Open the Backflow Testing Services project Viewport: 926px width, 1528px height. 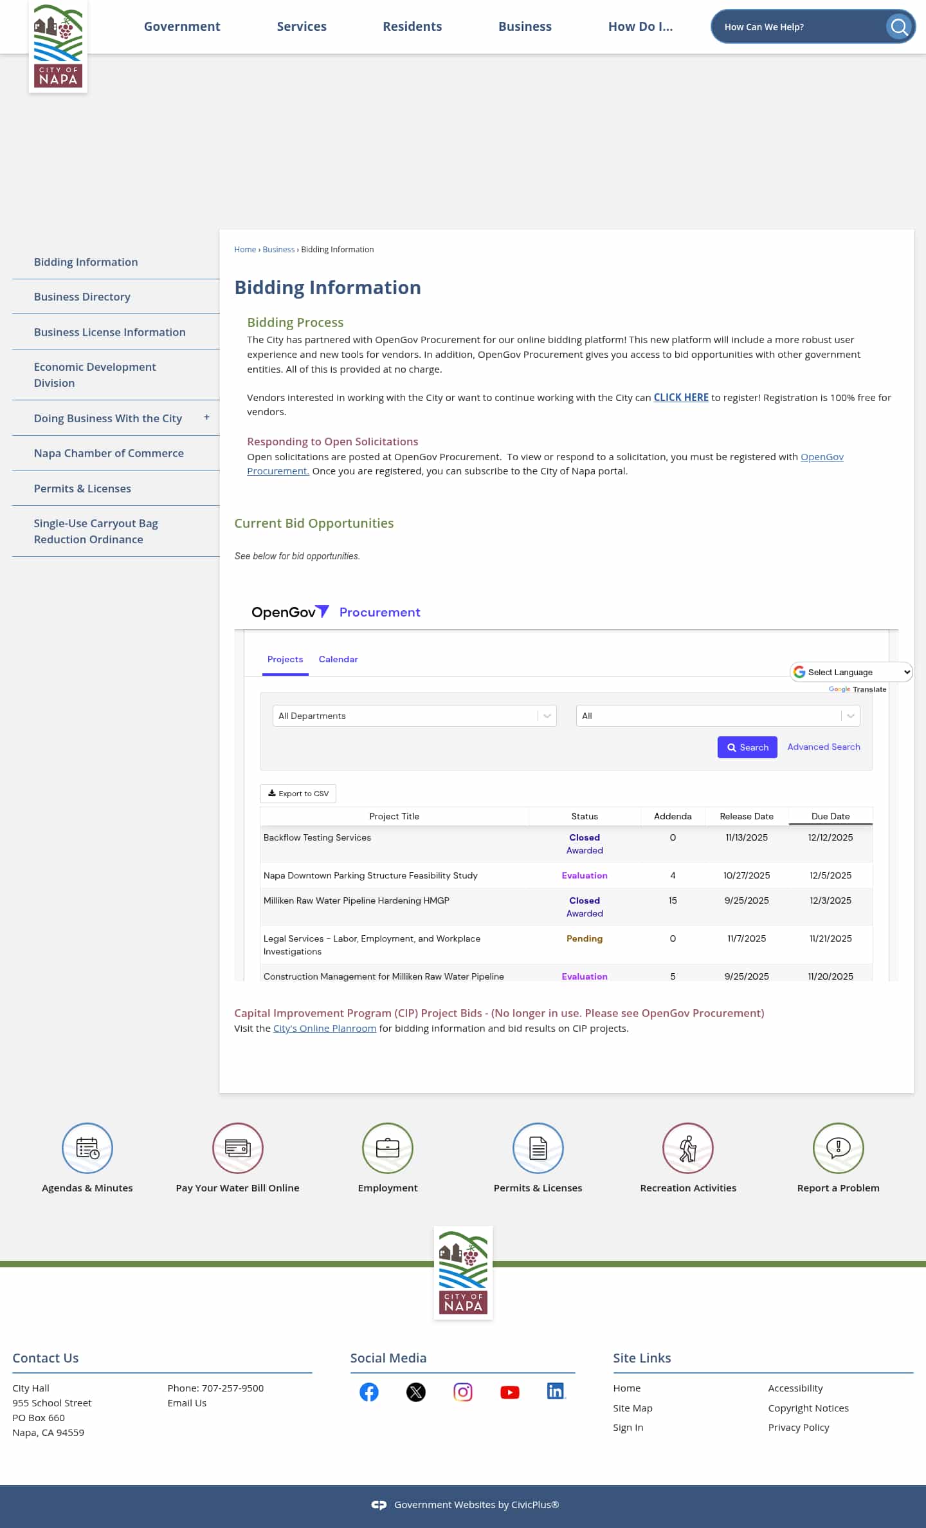317,837
